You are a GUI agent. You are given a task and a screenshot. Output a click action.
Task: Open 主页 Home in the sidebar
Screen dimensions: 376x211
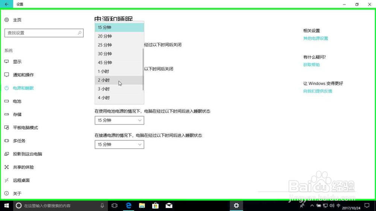coord(17,20)
